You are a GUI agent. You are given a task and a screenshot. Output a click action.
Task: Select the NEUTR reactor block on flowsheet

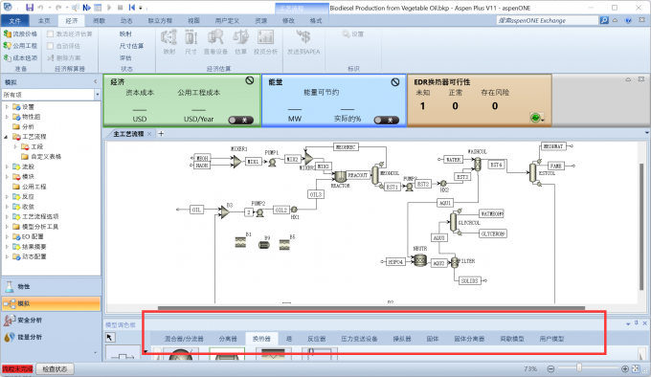tap(420, 260)
